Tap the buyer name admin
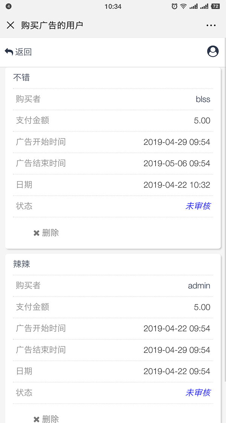 click(x=199, y=286)
